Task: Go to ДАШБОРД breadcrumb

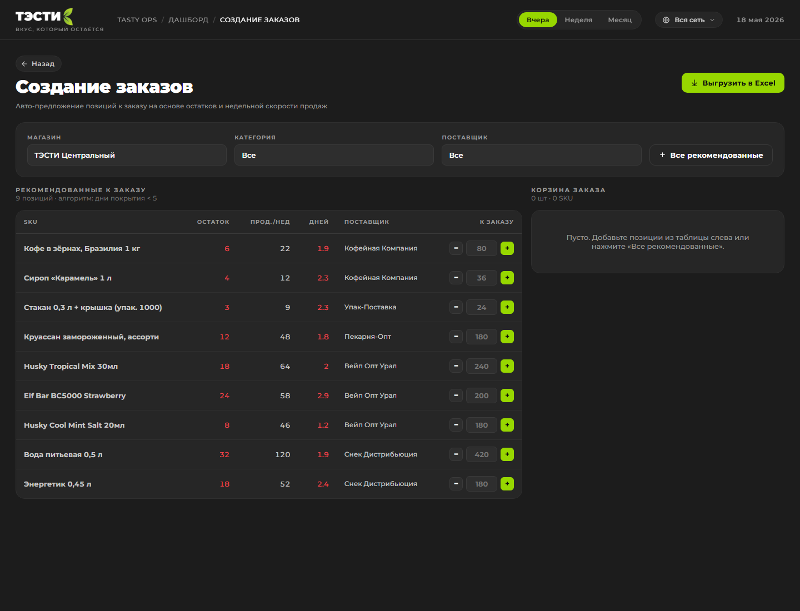Action: 188,20
